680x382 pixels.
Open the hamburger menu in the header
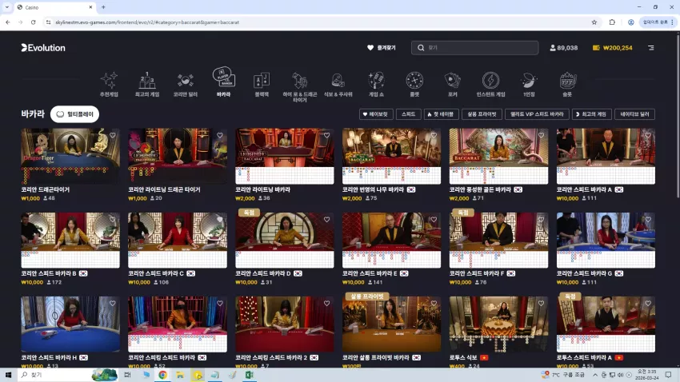(x=651, y=48)
